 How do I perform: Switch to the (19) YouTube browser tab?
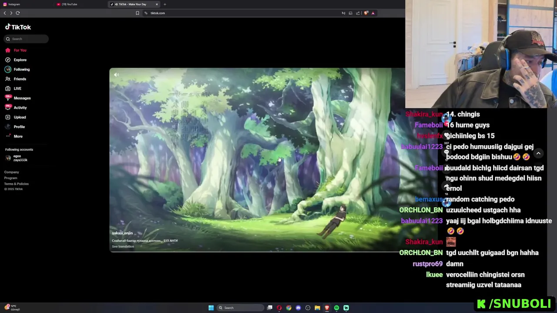80,4
